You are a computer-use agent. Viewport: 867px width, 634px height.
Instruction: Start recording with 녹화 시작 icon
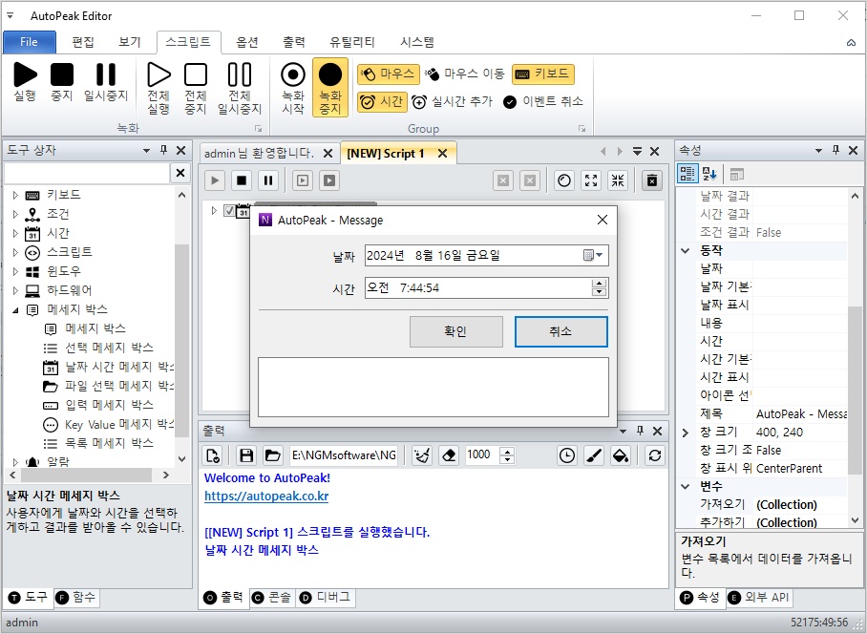point(293,74)
